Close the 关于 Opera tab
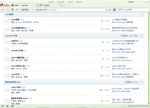 pos(60,5)
